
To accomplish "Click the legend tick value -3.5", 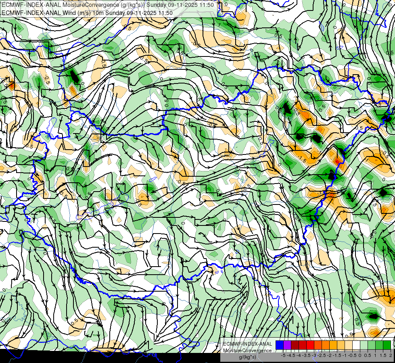I will [306, 355].
